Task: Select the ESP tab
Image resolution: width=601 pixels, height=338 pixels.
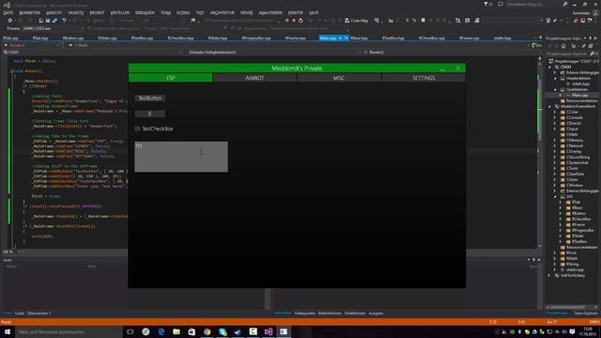Action: [x=171, y=78]
